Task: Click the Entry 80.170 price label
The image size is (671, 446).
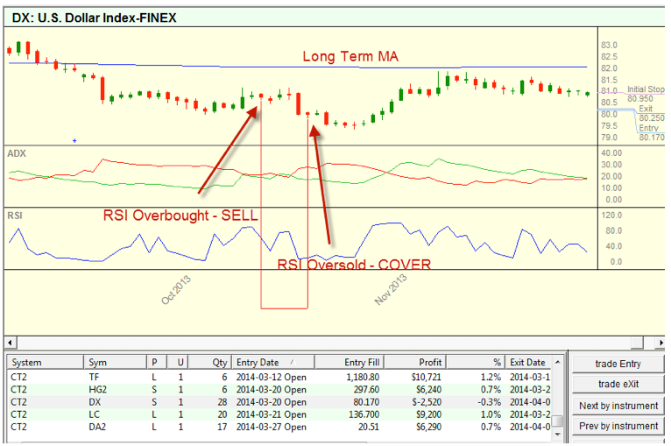Action: [x=652, y=132]
